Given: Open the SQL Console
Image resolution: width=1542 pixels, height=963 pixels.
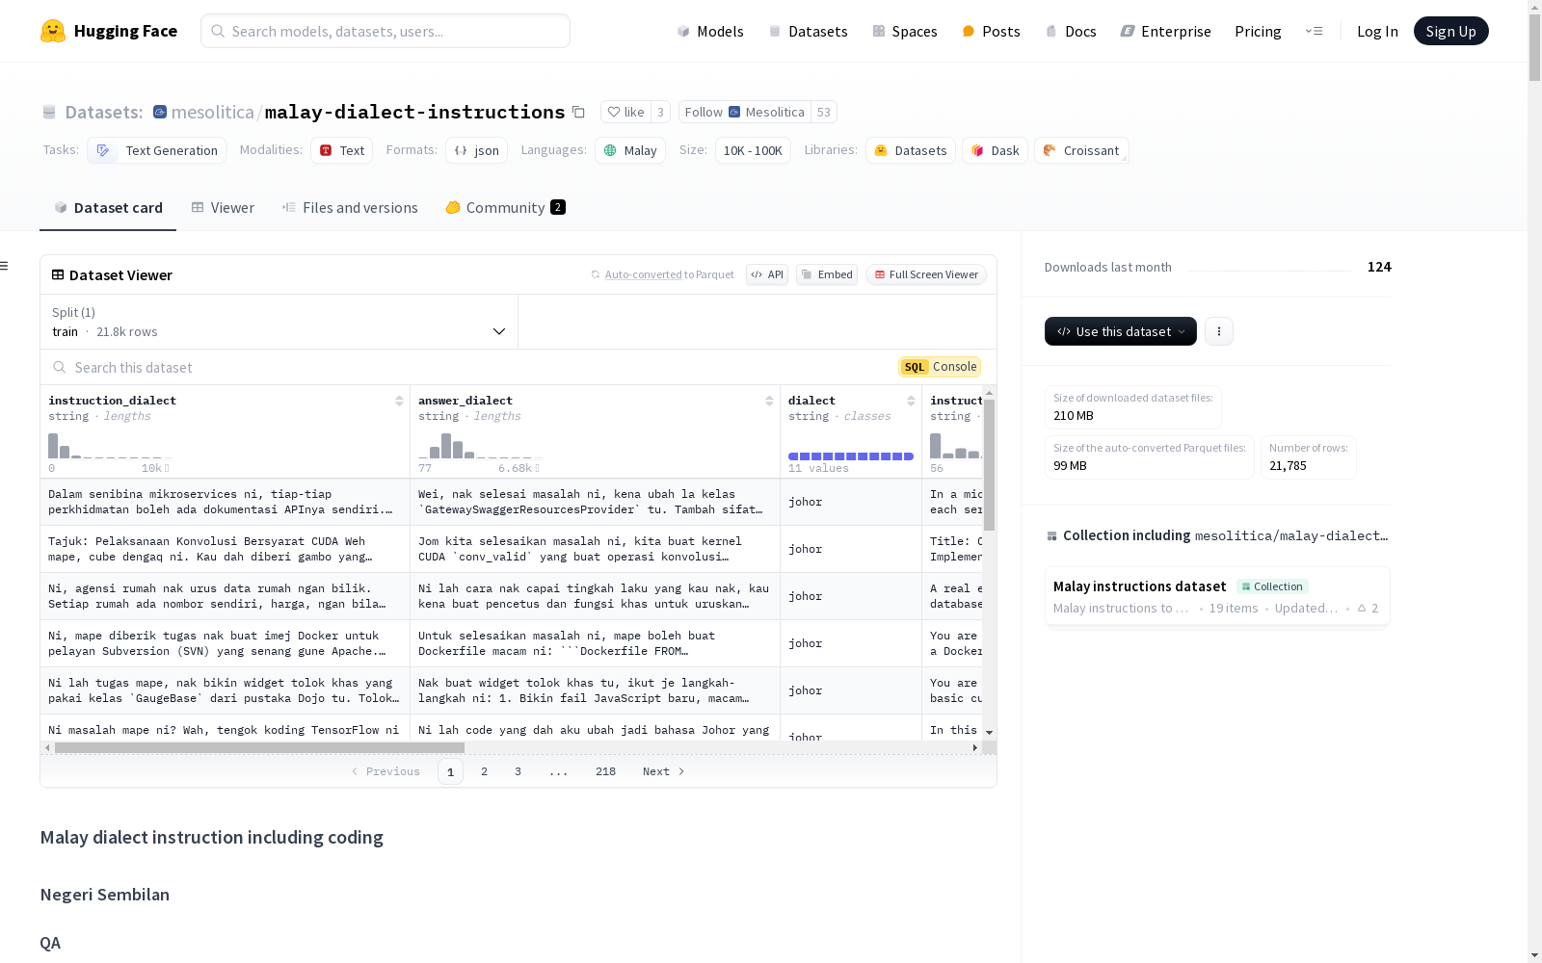Looking at the screenshot, I should point(940,367).
